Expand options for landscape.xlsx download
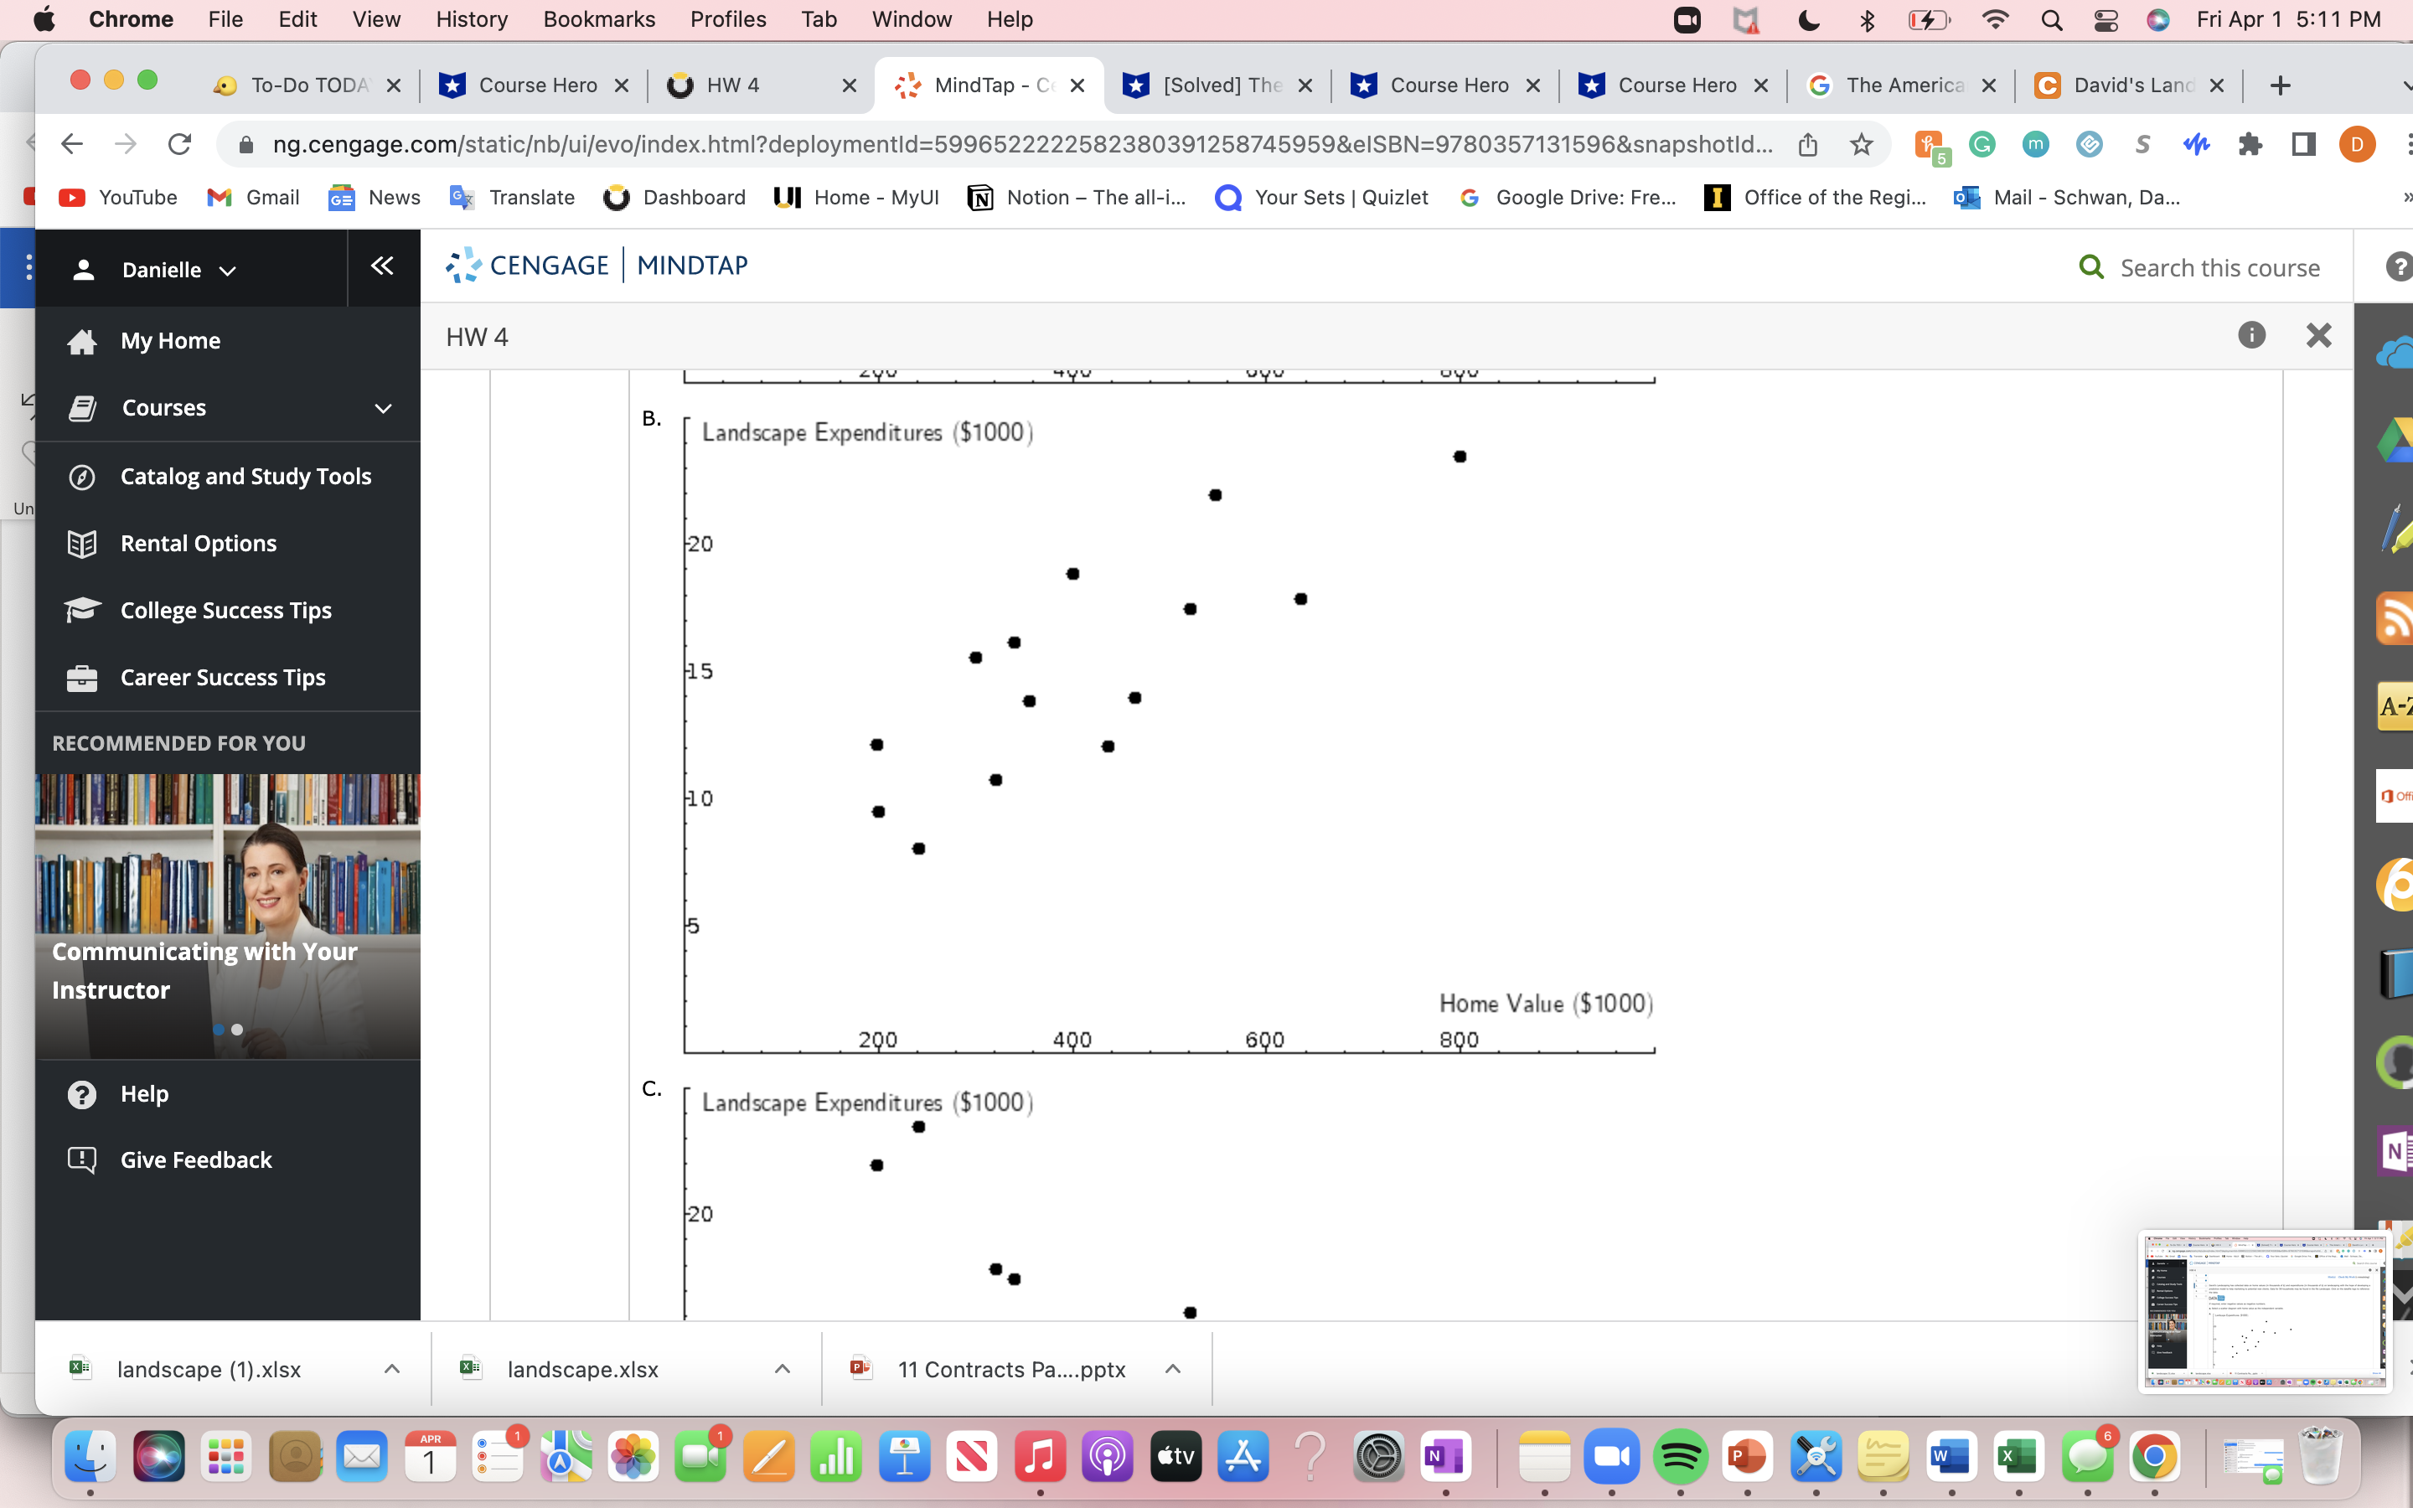This screenshot has height=1508, width=2413. [783, 1368]
